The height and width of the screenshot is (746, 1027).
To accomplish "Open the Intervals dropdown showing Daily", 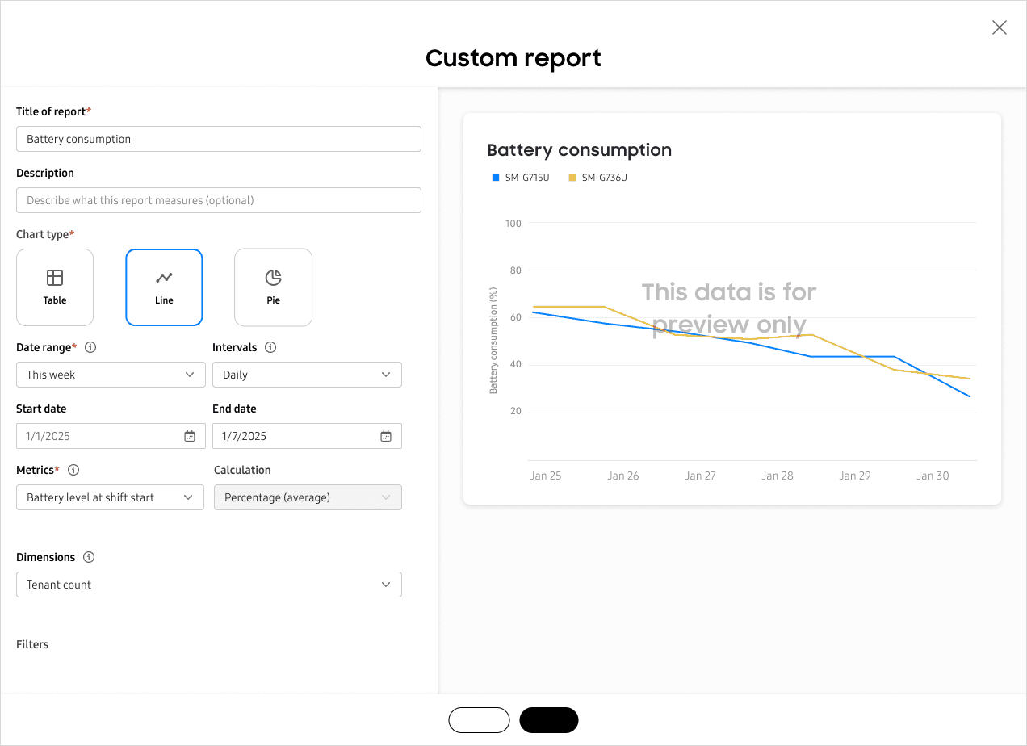I will [x=307, y=375].
